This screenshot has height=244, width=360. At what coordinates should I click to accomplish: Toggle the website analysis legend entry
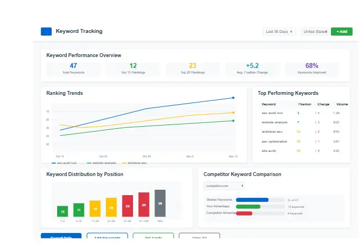tap(101, 163)
